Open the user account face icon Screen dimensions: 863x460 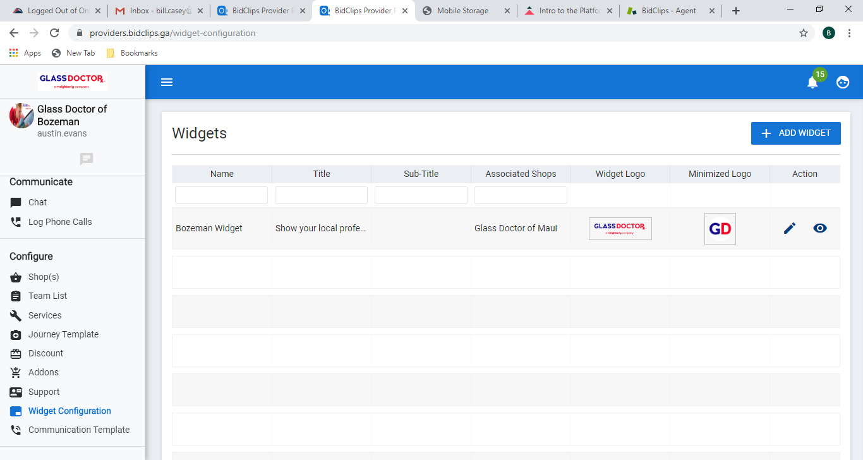pos(843,82)
